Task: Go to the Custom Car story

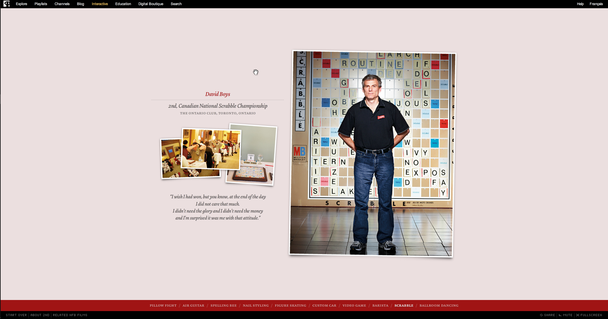Action: [324, 306]
